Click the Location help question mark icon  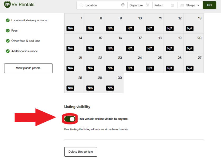(x=123, y=5)
